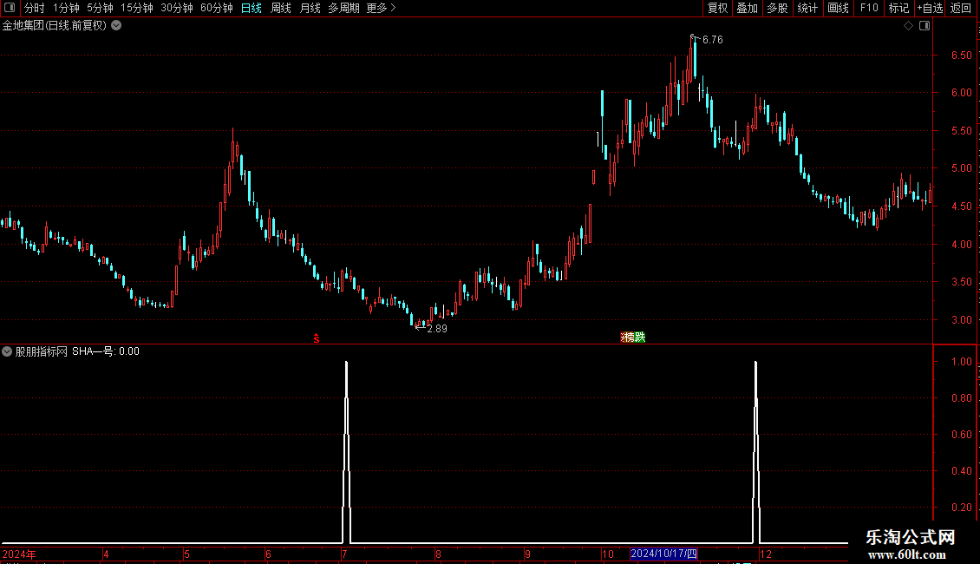Switch to 周线 weekly chart
The height and width of the screenshot is (564, 980).
pyautogui.click(x=281, y=8)
